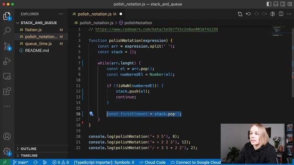The width and height of the screenshot is (294, 165).
Task: Show additional activity bar views ellipsis
Action: click(7, 106)
